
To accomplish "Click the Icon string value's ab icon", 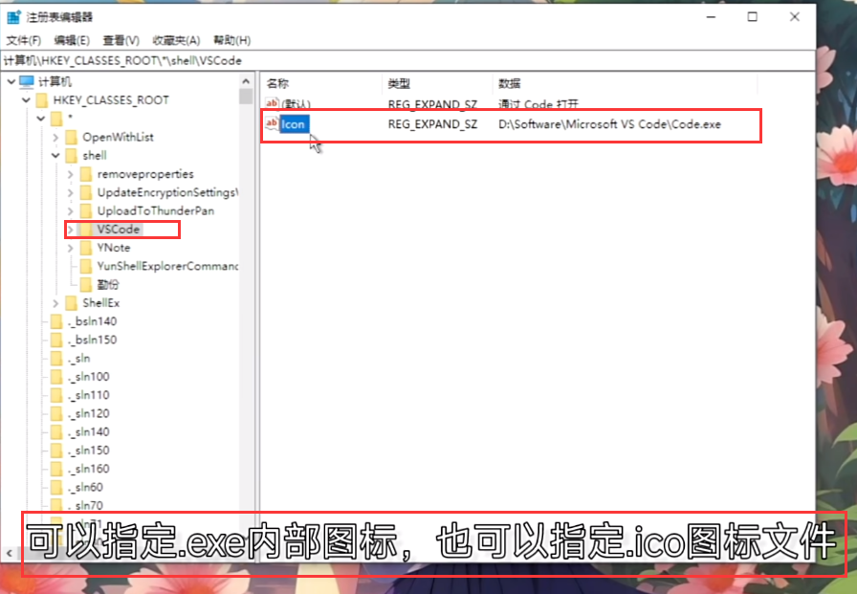I will pyautogui.click(x=272, y=124).
